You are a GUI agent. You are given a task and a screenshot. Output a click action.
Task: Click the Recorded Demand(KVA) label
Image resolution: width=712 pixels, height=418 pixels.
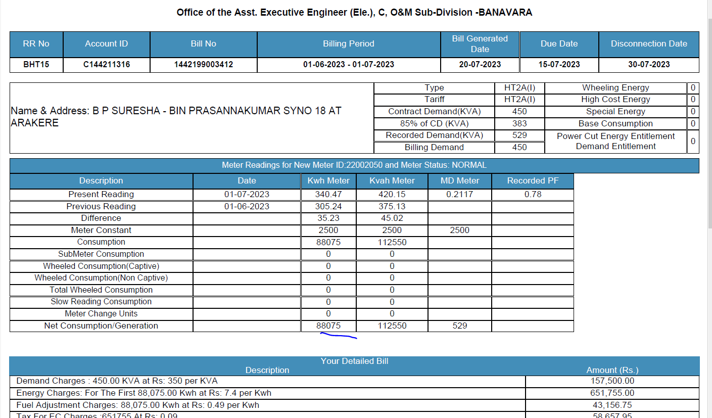coord(434,135)
